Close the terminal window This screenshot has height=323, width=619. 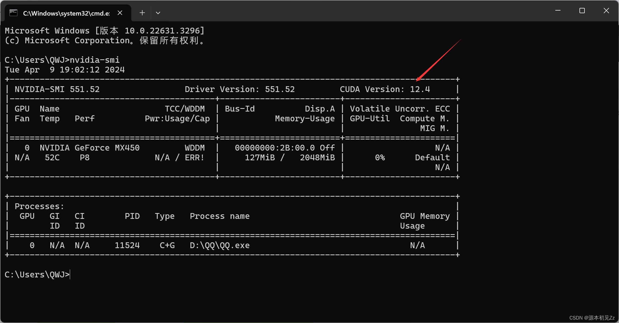[x=606, y=11]
